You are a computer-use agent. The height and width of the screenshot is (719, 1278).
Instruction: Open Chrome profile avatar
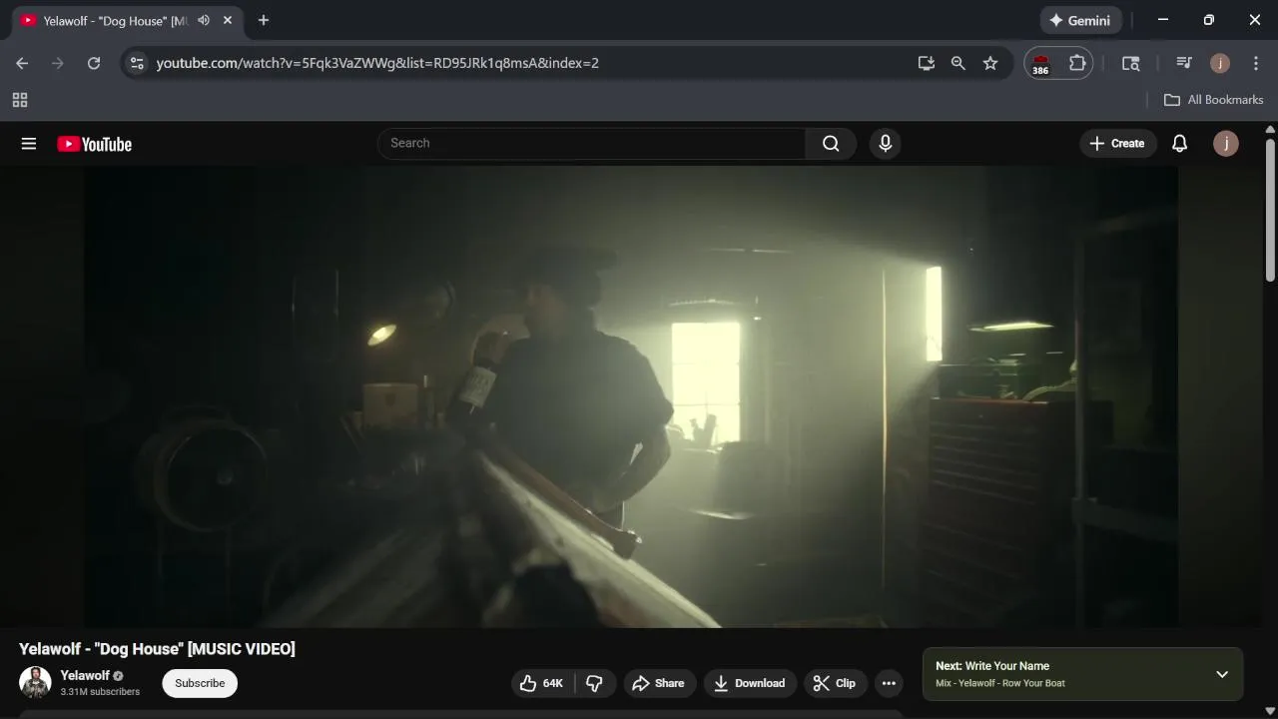tap(1220, 63)
